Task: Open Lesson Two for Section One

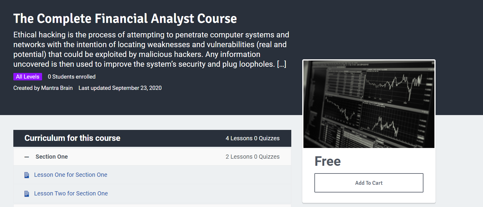Action: click(x=71, y=193)
